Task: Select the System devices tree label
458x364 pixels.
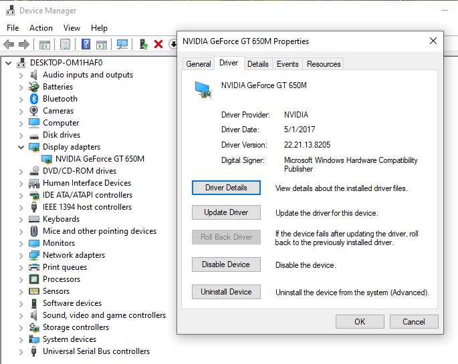Action: (x=70, y=339)
